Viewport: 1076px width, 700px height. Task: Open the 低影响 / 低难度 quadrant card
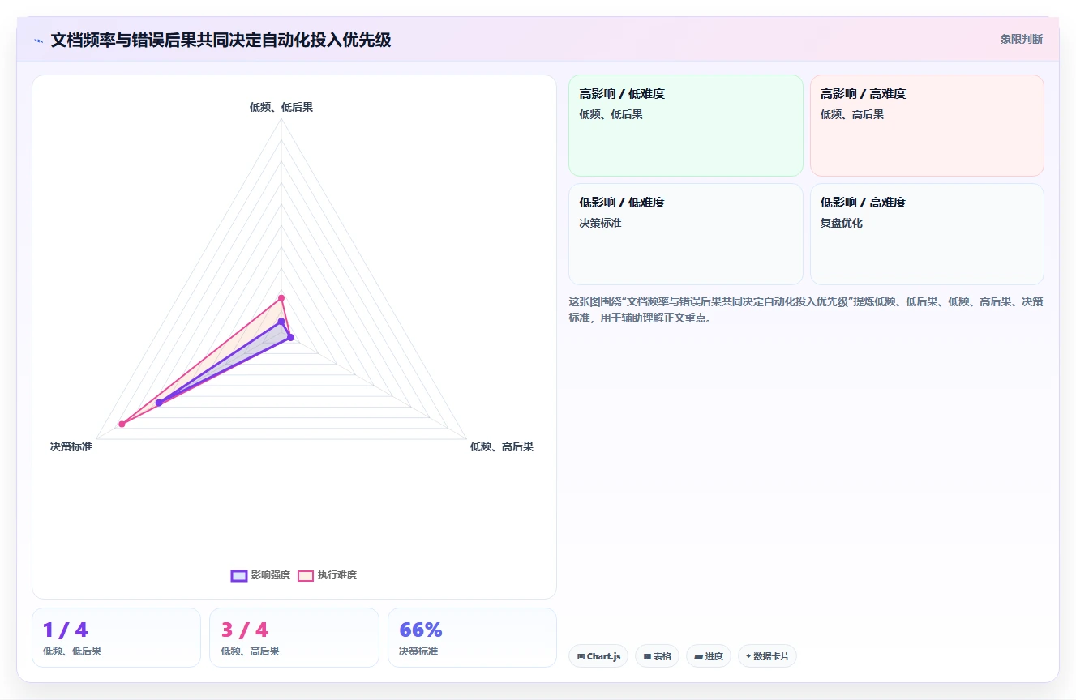click(x=686, y=234)
